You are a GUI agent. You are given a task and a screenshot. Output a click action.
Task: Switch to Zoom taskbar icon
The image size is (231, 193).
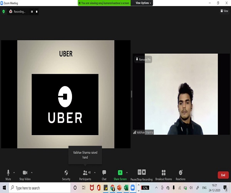pos(132,188)
